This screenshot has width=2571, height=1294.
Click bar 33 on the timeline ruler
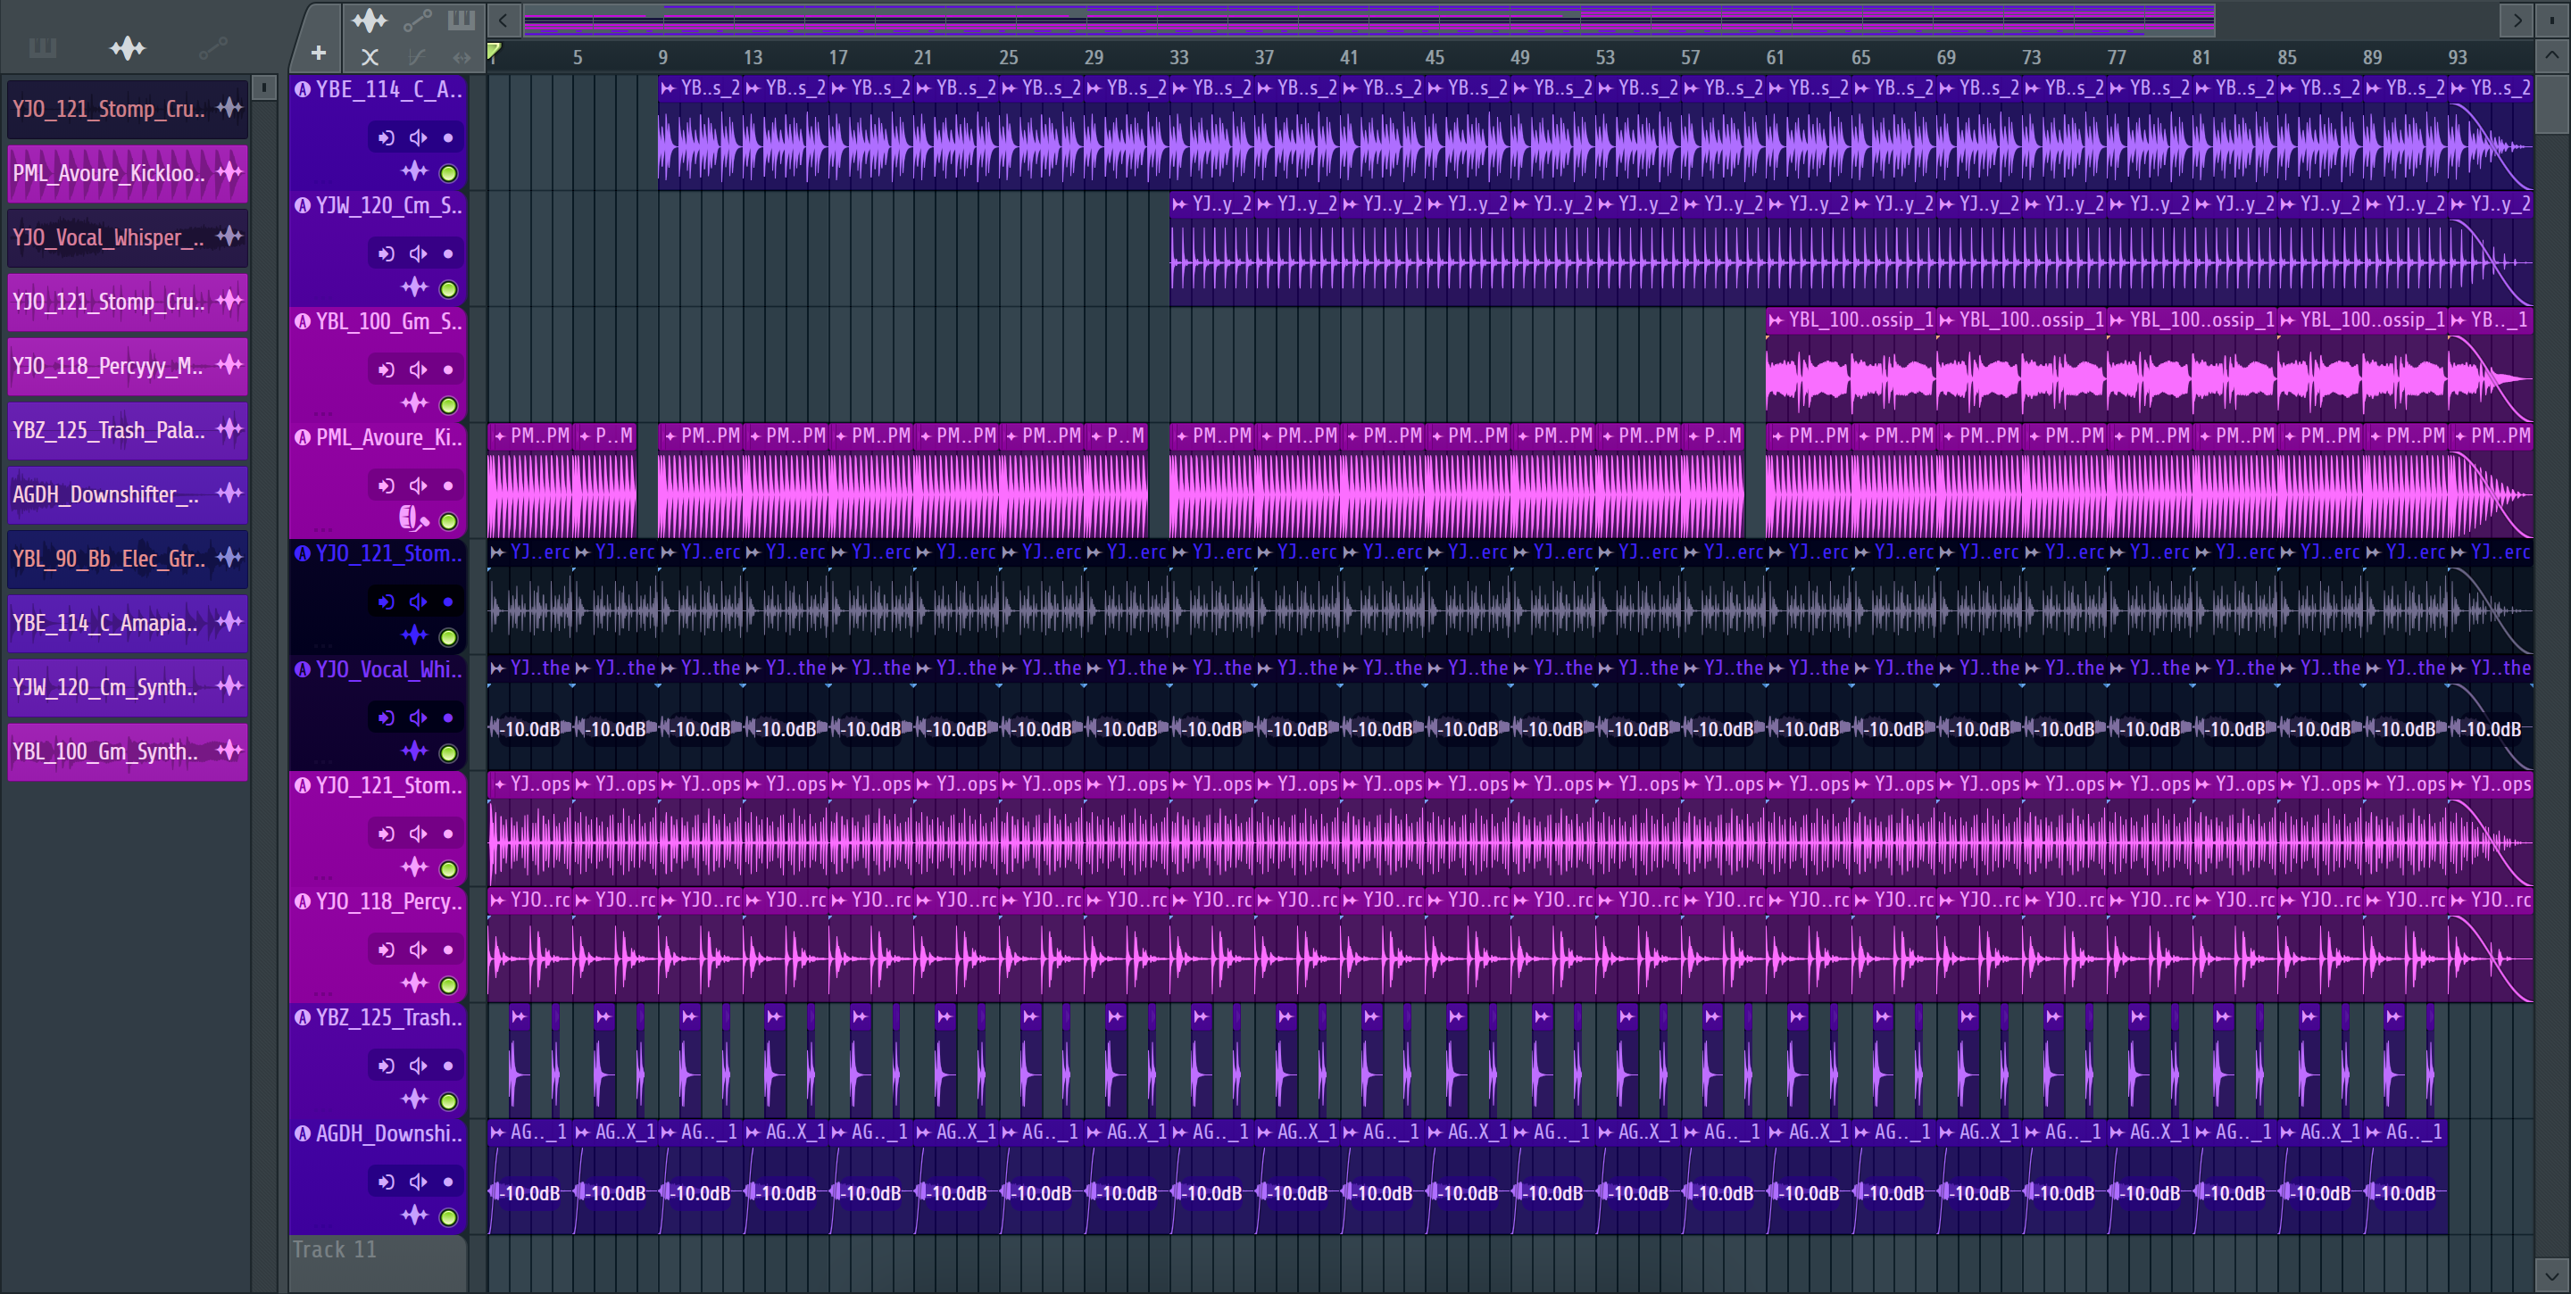(x=1178, y=58)
